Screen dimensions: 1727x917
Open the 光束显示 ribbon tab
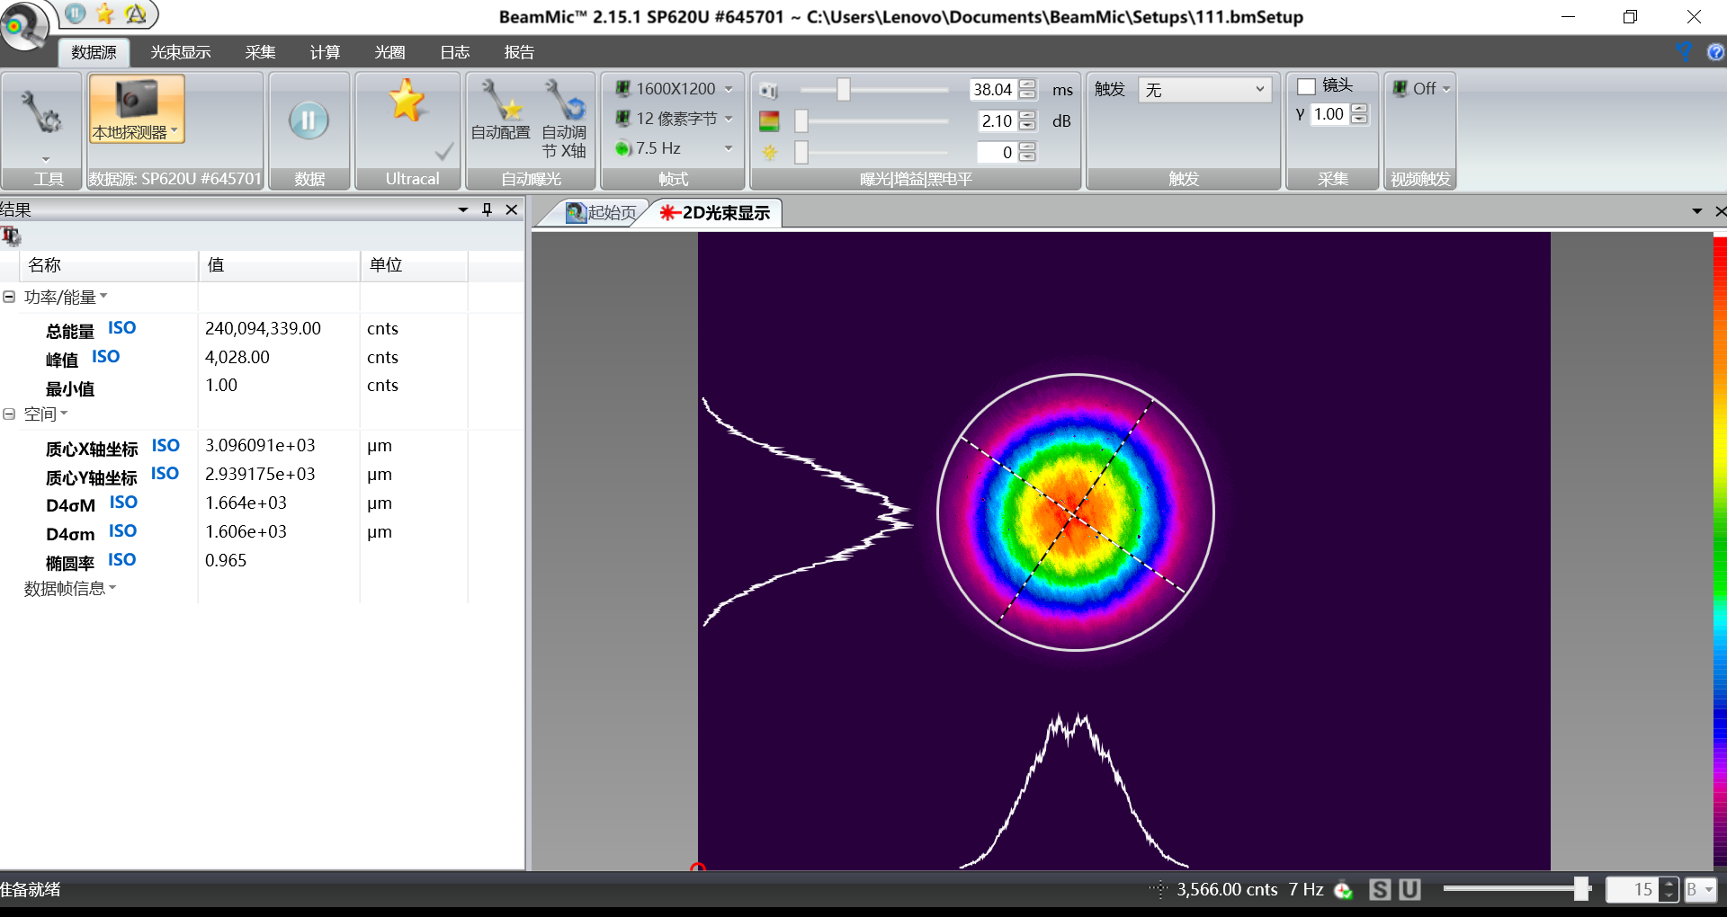181,52
